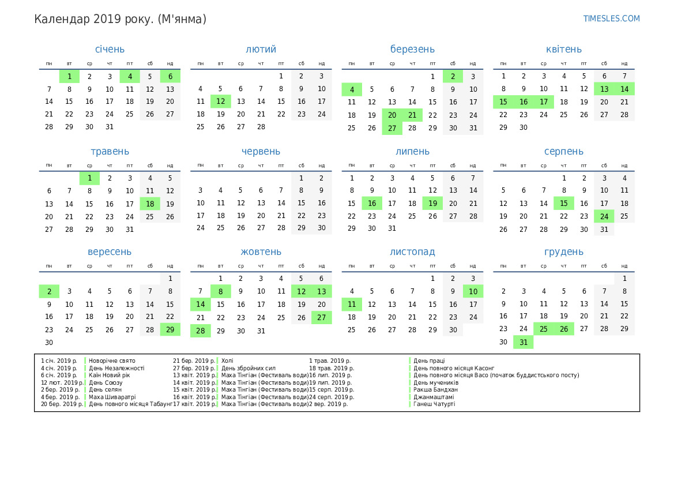
Task: Select the квітень month heading
Action: [564, 50]
